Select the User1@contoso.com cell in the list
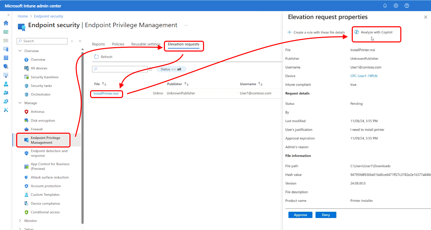 coord(256,93)
